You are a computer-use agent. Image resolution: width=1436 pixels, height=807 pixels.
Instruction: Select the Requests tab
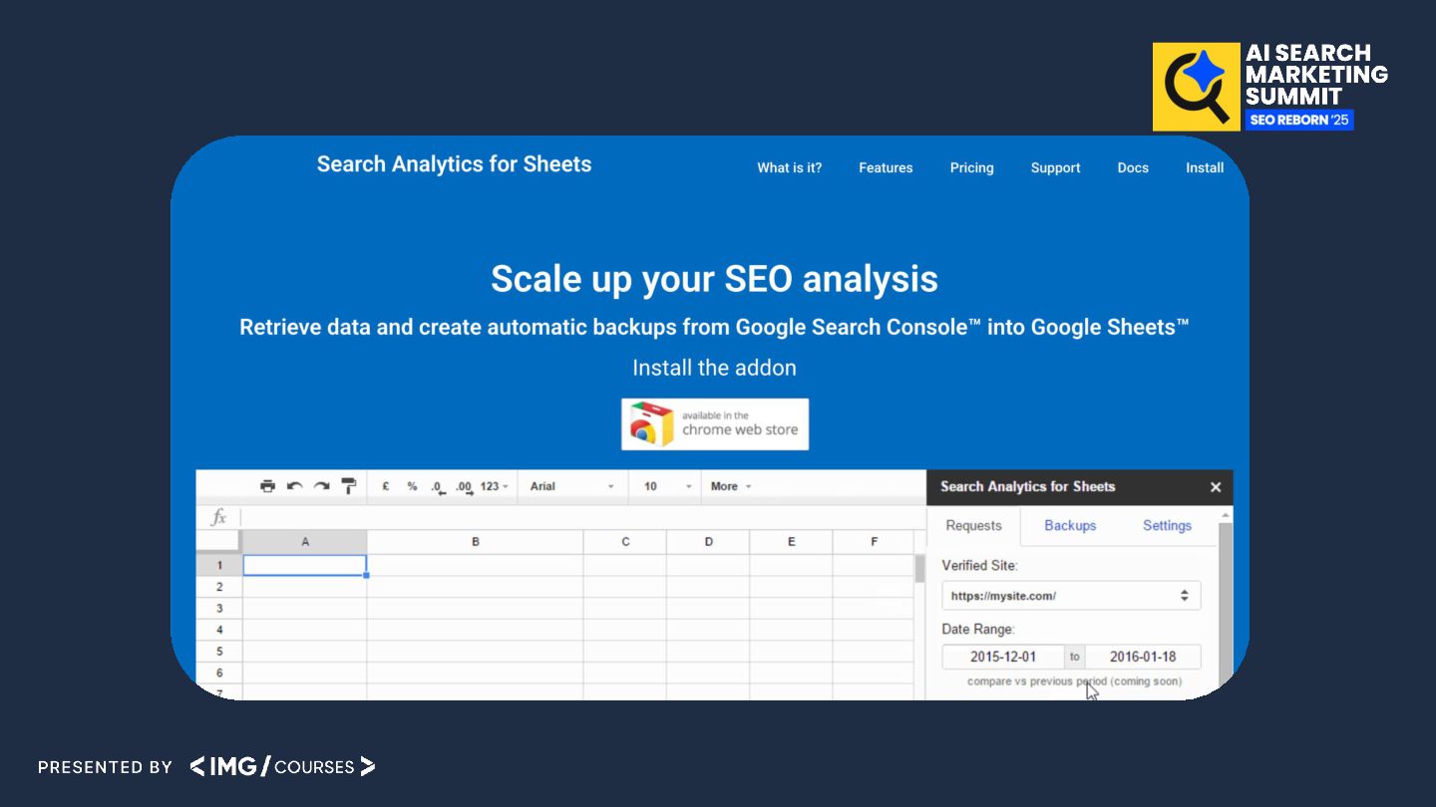(x=973, y=525)
